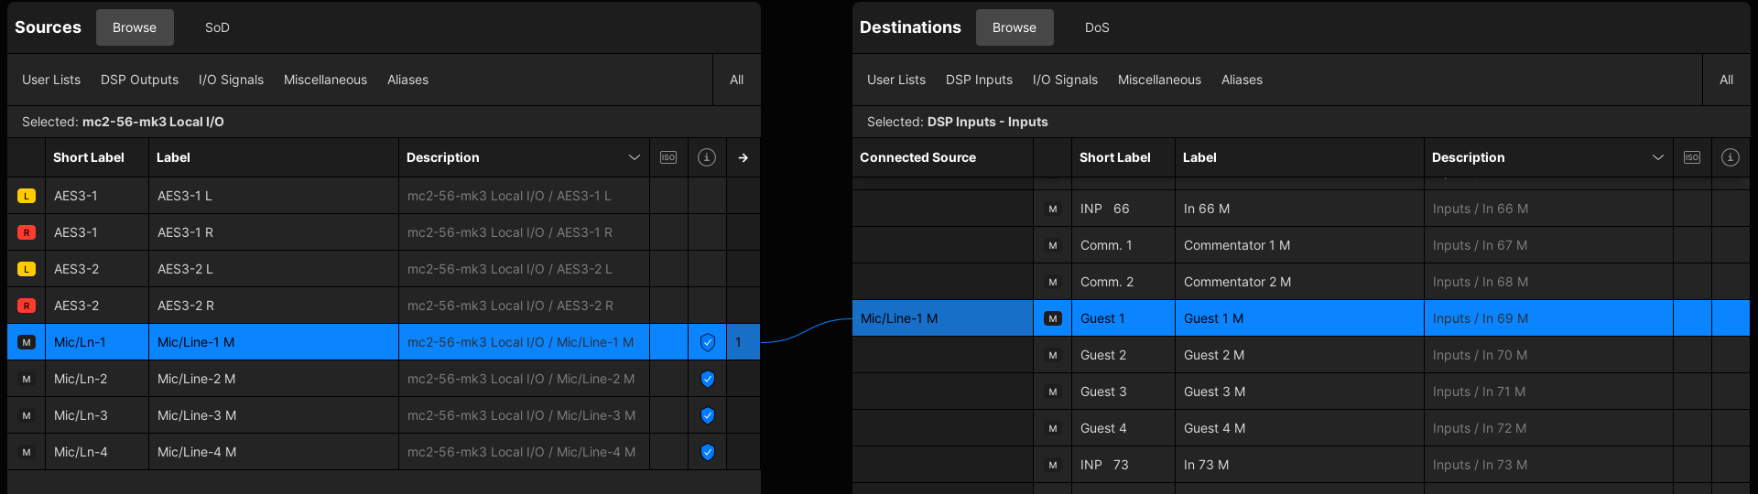Viewport: 1758px width, 494px height.
Task: Select the Commentator 1 M destination row
Action: [x=1236, y=245]
